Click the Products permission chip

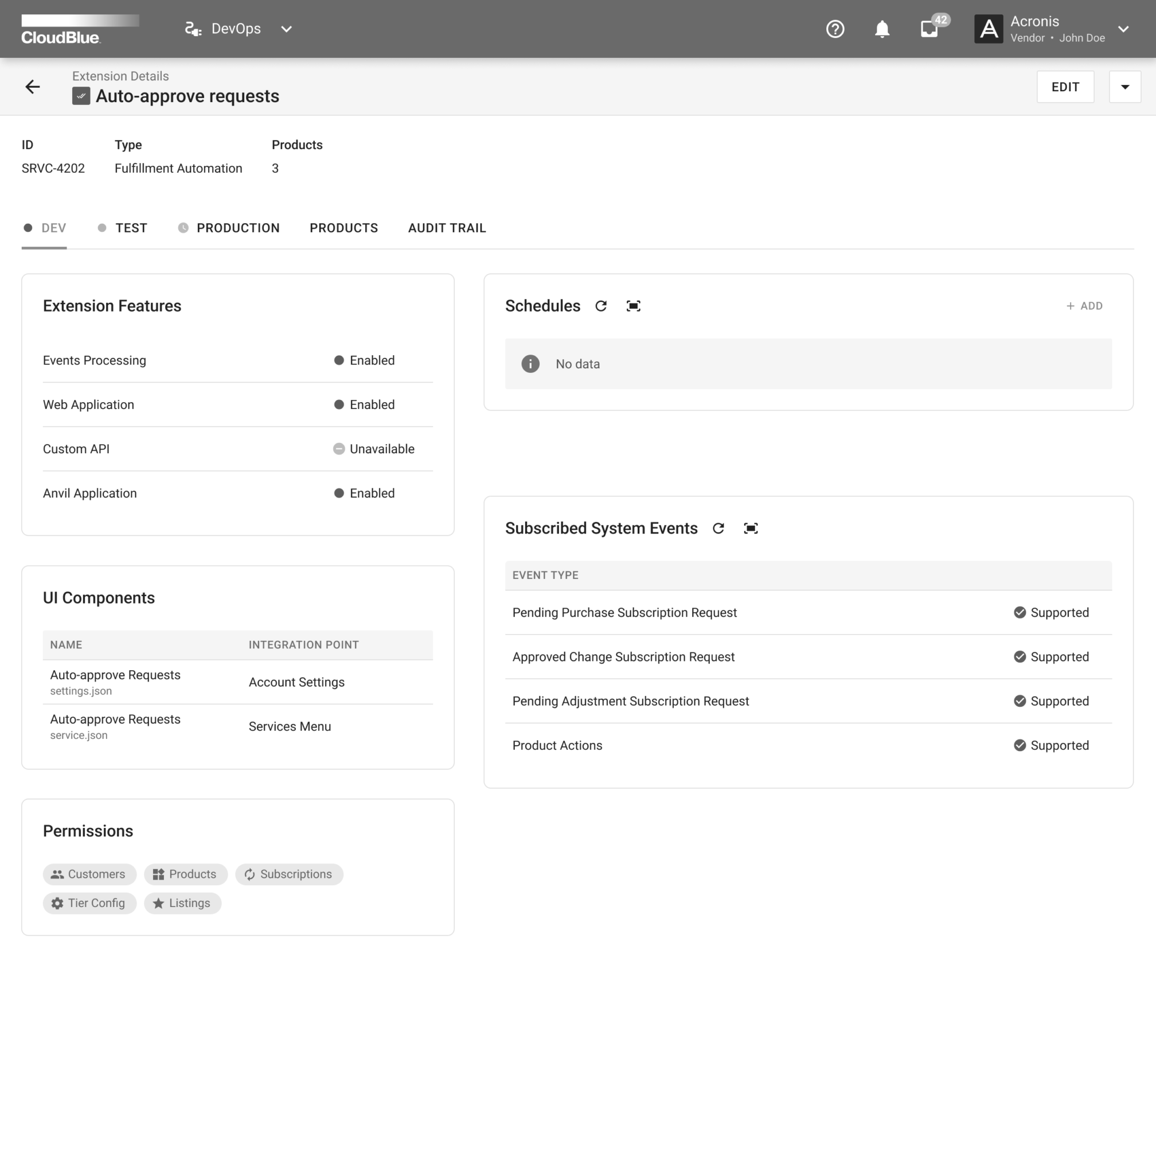186,874
